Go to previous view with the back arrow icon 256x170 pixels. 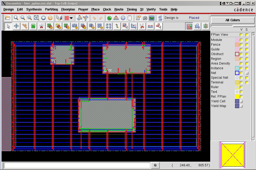[43, 18]
